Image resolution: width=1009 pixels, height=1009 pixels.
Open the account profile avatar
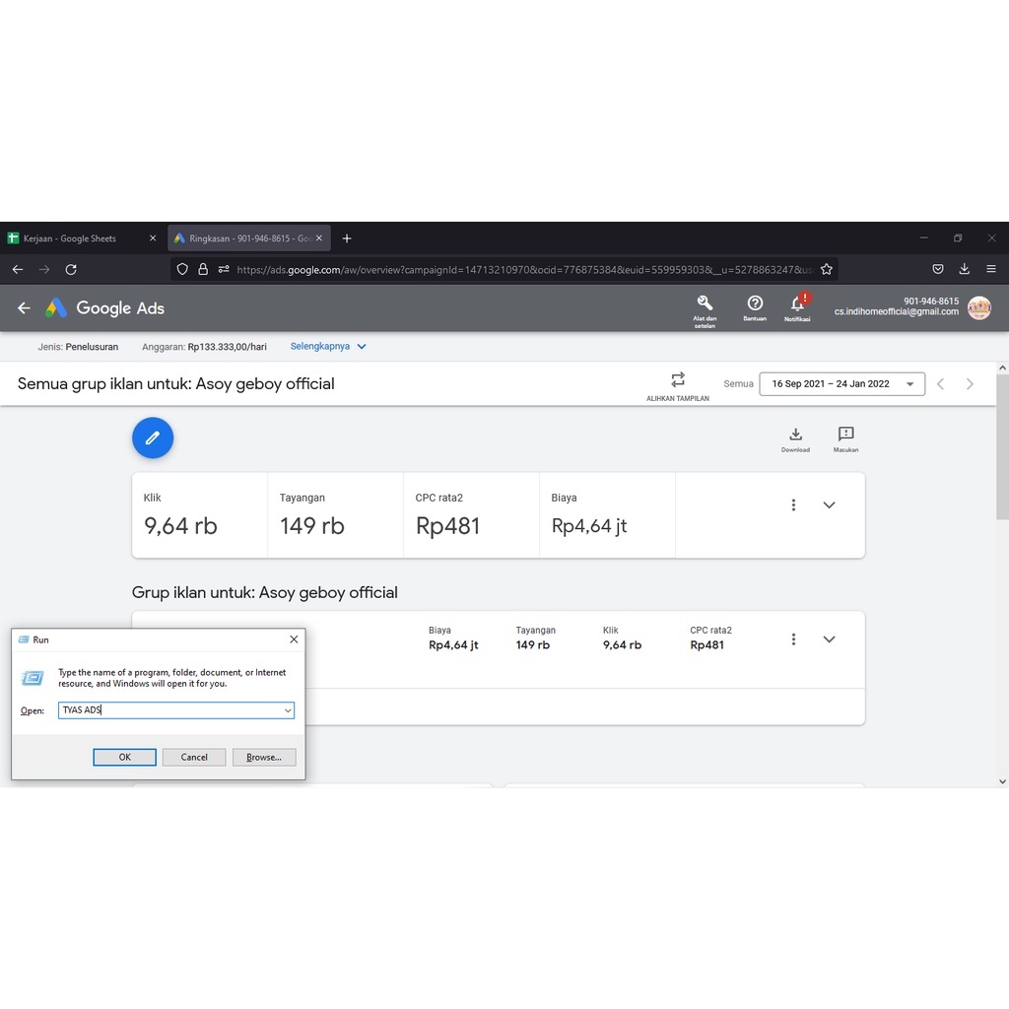click(x=979, y=308)
